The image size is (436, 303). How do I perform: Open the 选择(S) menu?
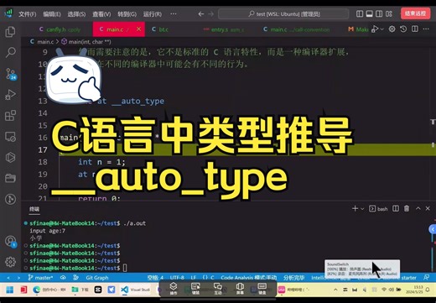click(x=76, y=14)
